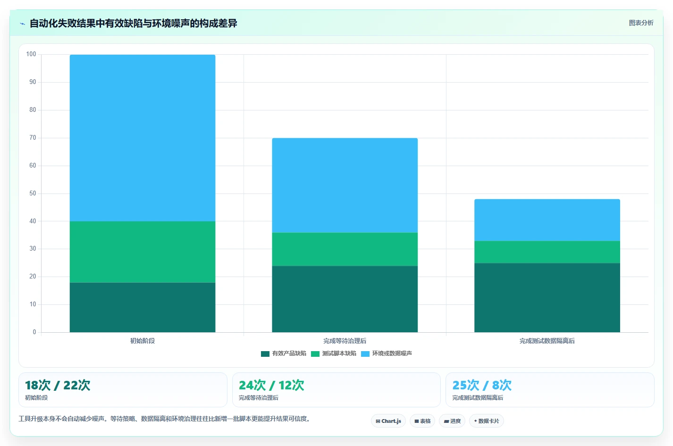Click the header icon beside the chart title
673x446 pixels.
[x=22, y=24]
